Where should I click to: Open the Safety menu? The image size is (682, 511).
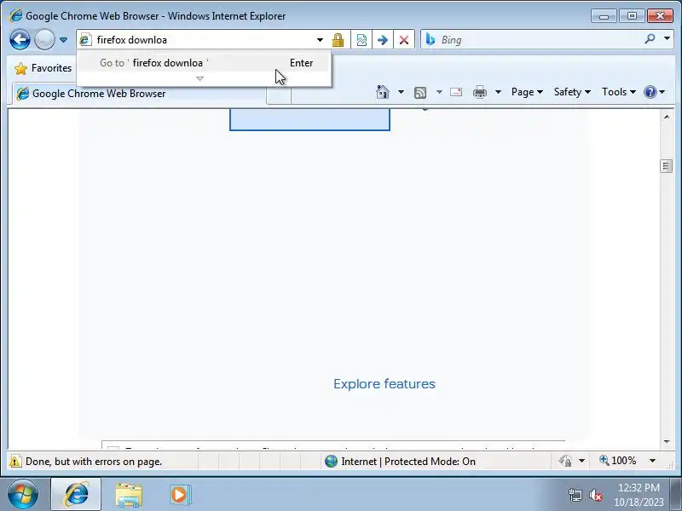(x=572, y=92)
